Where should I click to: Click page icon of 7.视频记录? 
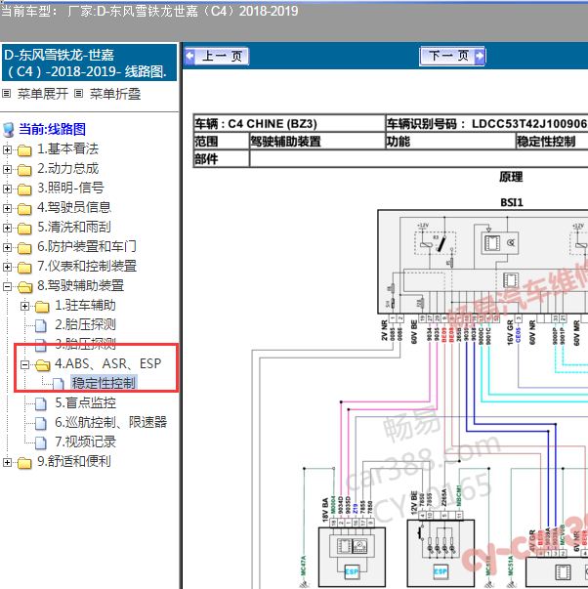pos(41,442)
